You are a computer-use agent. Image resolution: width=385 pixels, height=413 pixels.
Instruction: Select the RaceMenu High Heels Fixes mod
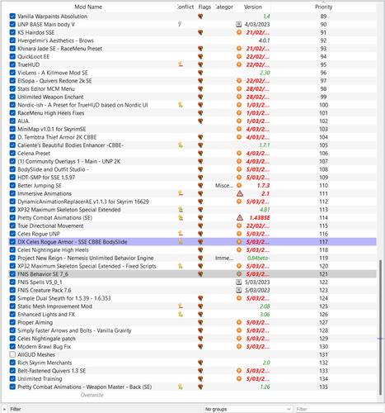pos(192,113)
